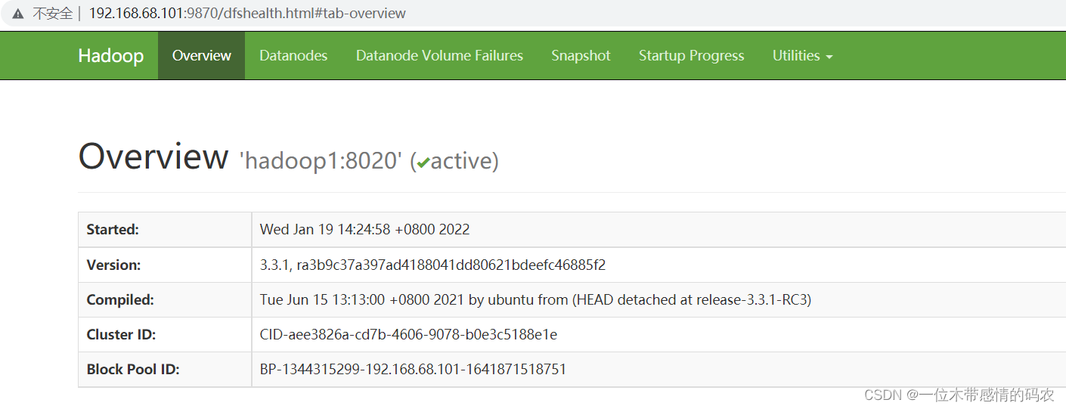
Task: Click the Cluster ID row label
Action: tap(121, 335)
